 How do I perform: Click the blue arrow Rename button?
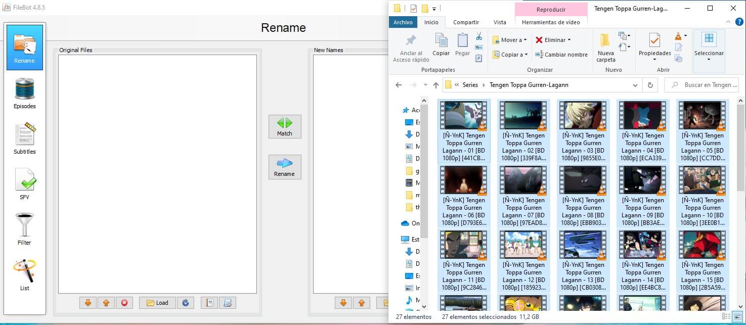point(285,167)
